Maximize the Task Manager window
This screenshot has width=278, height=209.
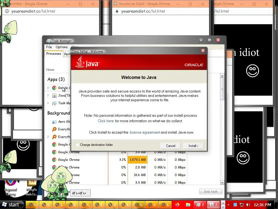[209, 40]
